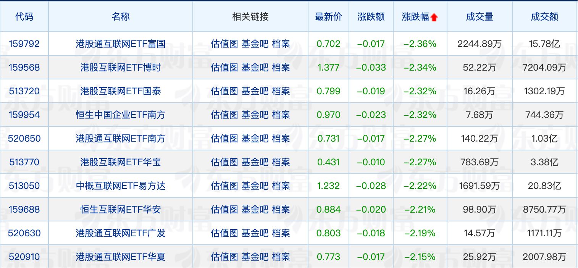Open 基金吧 for 恒生互联网ETF华安

255,209
